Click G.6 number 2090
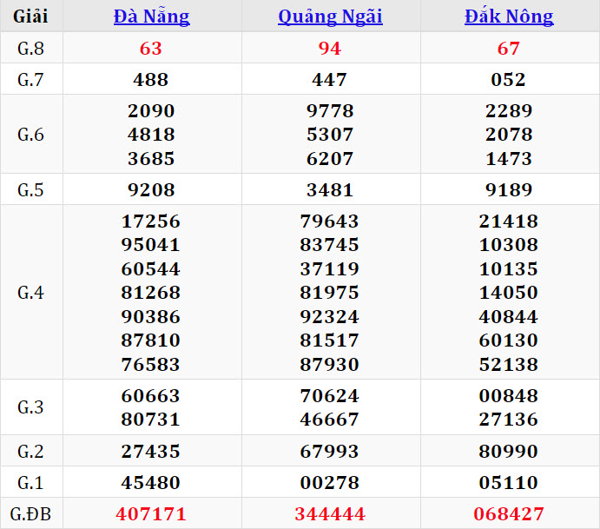600x529 pixels. (x=151, y=111)
